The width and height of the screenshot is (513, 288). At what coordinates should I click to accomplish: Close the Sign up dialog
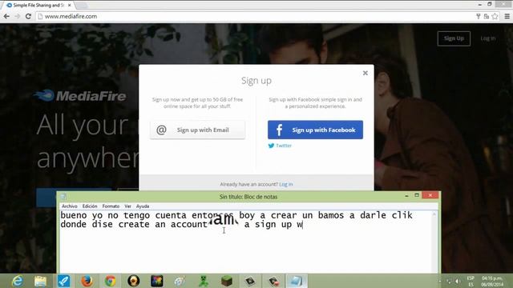pos(366,73)
